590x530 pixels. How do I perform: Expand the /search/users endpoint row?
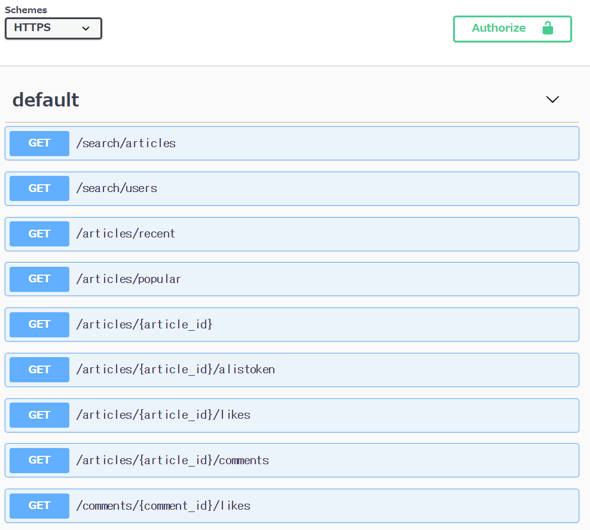[x=117, y=188]
